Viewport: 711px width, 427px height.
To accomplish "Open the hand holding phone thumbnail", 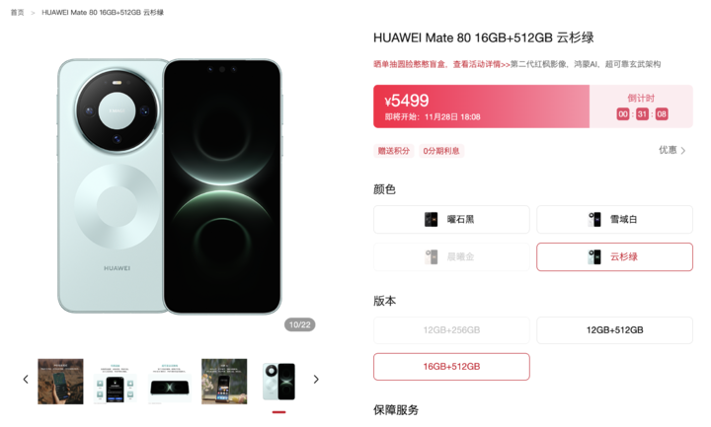I will [60, 382].
